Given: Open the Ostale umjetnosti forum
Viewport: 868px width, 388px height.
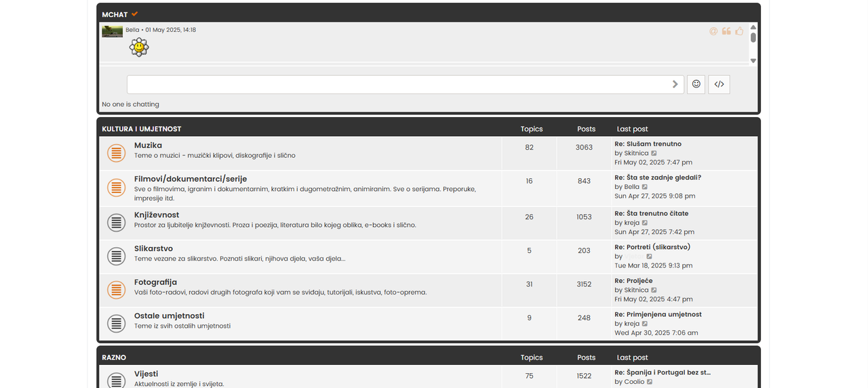Looking at the screenshot, I should [x=169, y=316].
